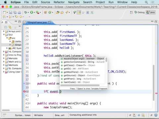Choose hashCode() from autocomplete list
Viewport: 159px width, 119px height.
coord(82,82)
